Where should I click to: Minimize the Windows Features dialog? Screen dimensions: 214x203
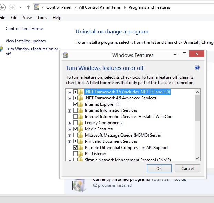(175, 54)
